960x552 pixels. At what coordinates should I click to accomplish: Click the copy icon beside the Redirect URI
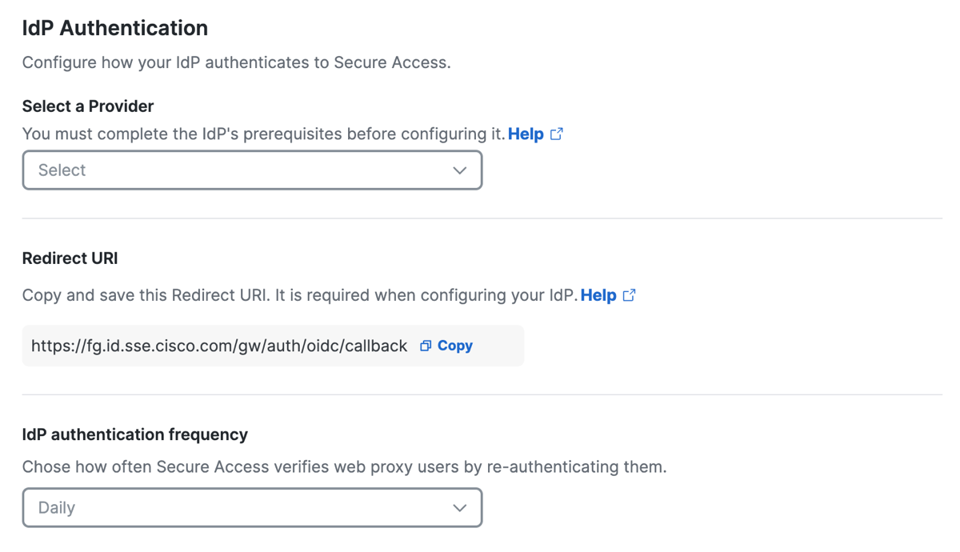point(426,346)
